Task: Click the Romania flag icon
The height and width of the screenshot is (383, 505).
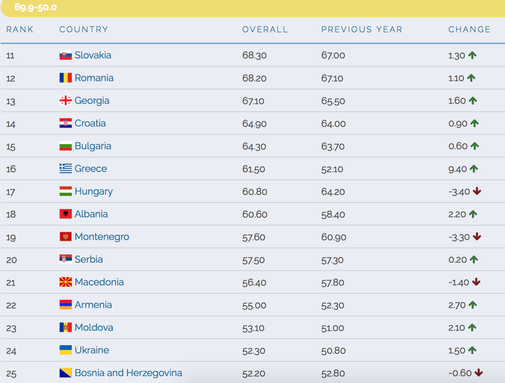Action: [65, 78]
